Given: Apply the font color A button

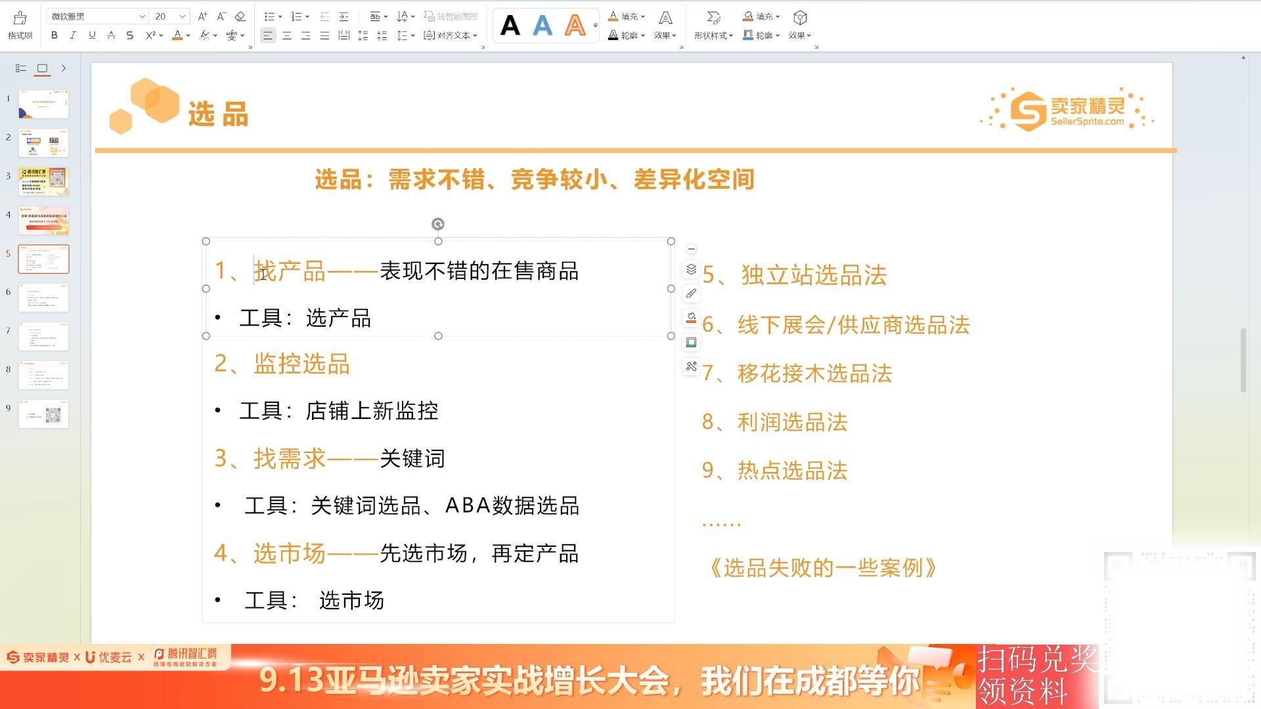Looking at the screenshot, I should pyautogui.click(x=177, y=35).
